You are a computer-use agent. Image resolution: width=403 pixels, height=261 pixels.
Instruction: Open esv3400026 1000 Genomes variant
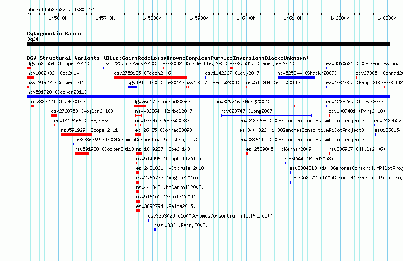click(x=302, y=130)
